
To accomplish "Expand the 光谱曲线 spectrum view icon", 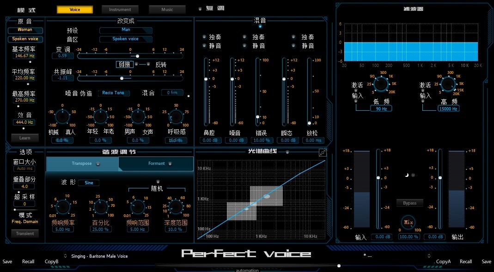I will pyautogui.click(x=323, y=153).
